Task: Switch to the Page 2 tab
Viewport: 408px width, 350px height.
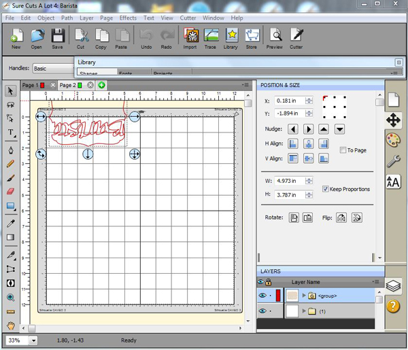Action: tap(68, 85)
